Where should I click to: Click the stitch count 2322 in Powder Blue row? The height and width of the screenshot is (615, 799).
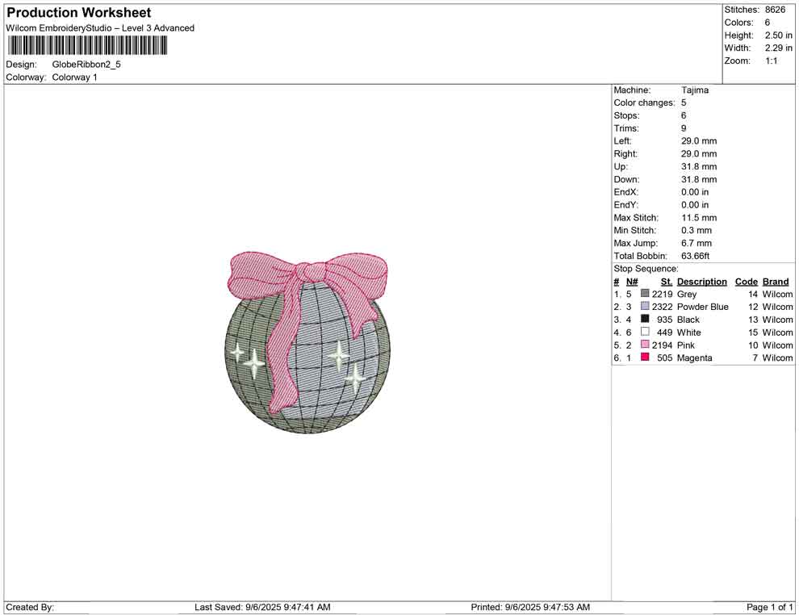coord(662,307)
